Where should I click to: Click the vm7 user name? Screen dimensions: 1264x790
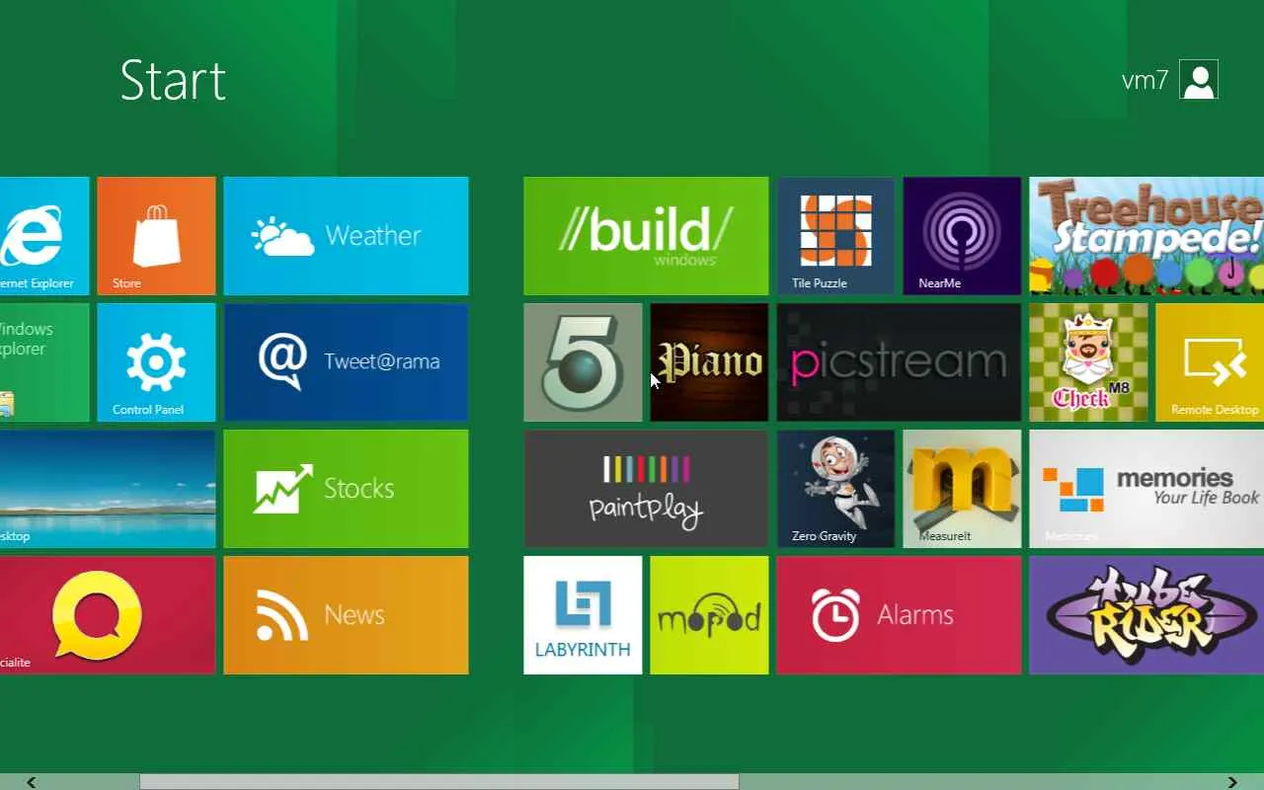(1145, 81)
